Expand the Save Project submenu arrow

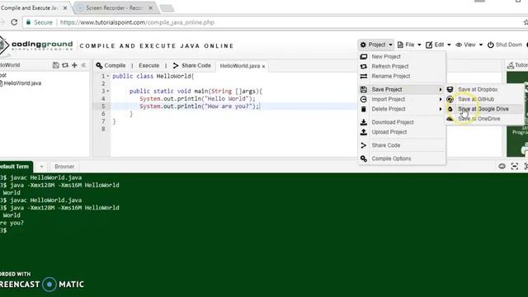point(441,89)
